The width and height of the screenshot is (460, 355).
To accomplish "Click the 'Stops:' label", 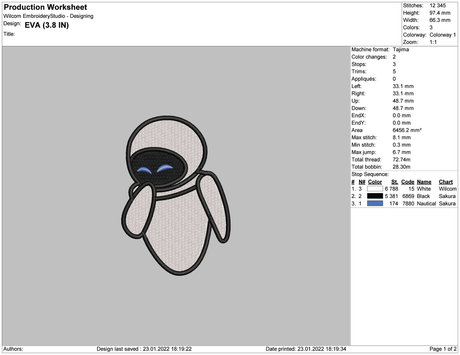I will tap(359, 64).
